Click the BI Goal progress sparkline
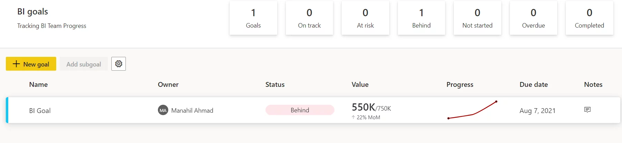Viewport: 622px width, 143px height. tap(472, 110)
